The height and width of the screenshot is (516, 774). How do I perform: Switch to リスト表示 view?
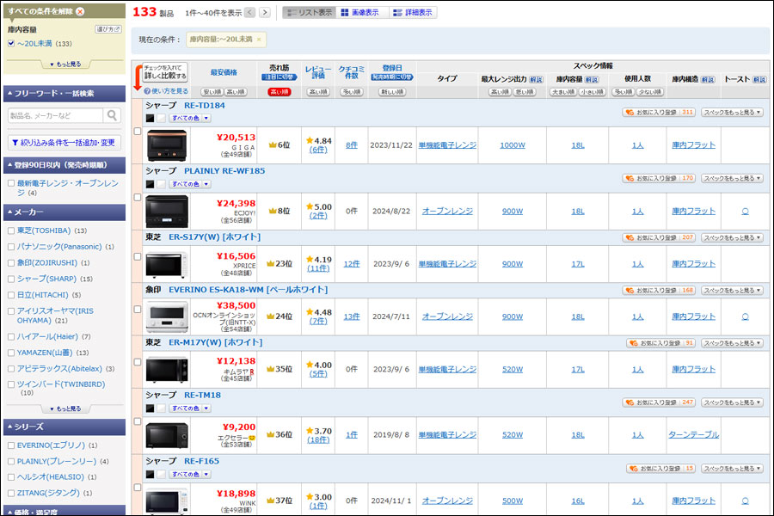coord(310,12)
